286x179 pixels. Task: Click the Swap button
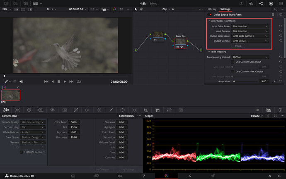[238, 46]
